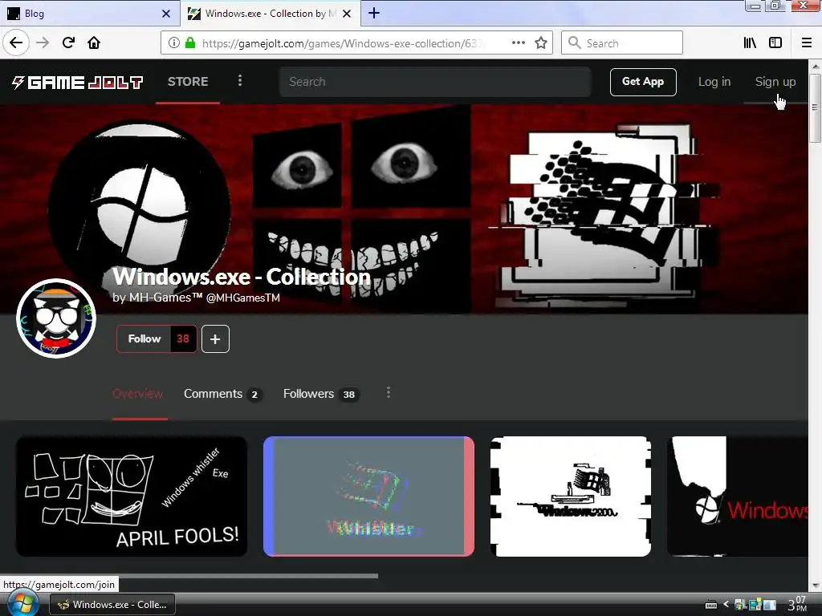The image size is (822, 616).
Task: Open the browser Library icon
Action: click(x=750, y=43)
